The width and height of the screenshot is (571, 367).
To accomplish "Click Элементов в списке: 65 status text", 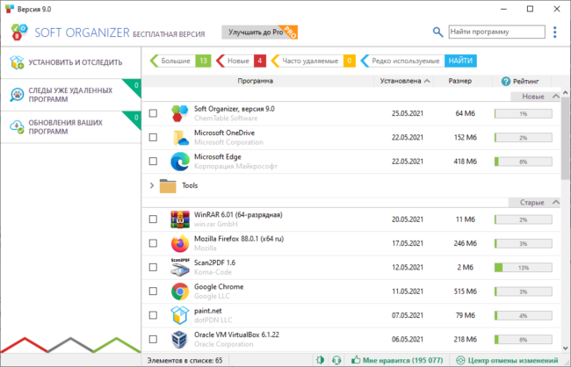I will (184, 361).
